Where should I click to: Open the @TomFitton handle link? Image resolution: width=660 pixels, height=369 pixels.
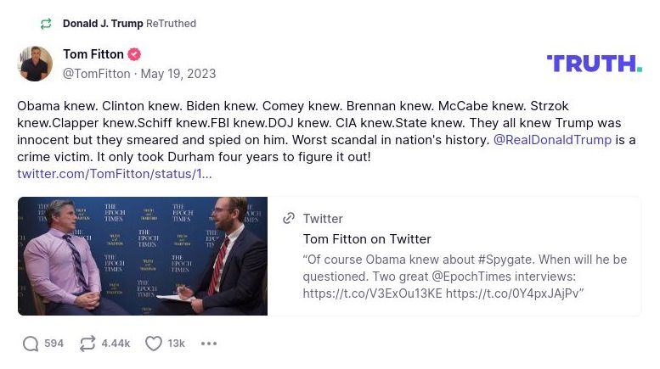[97, 74]
